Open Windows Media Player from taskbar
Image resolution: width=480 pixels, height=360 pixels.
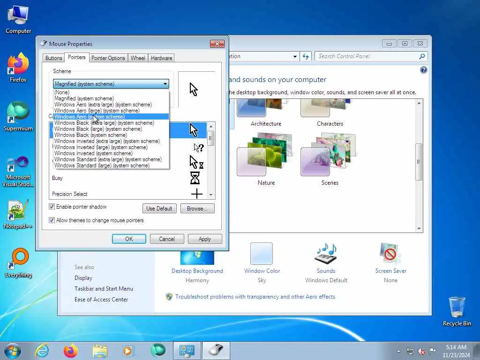click(x=127, y=351)
